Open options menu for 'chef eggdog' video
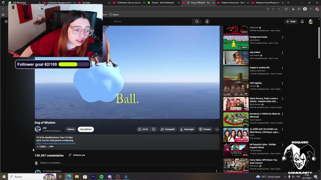The image size is (321, 180). (282, 83)
